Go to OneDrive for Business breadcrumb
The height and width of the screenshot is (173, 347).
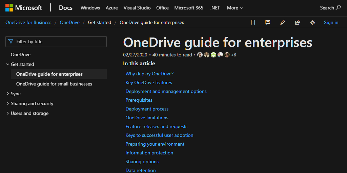[x=28, y=22]
